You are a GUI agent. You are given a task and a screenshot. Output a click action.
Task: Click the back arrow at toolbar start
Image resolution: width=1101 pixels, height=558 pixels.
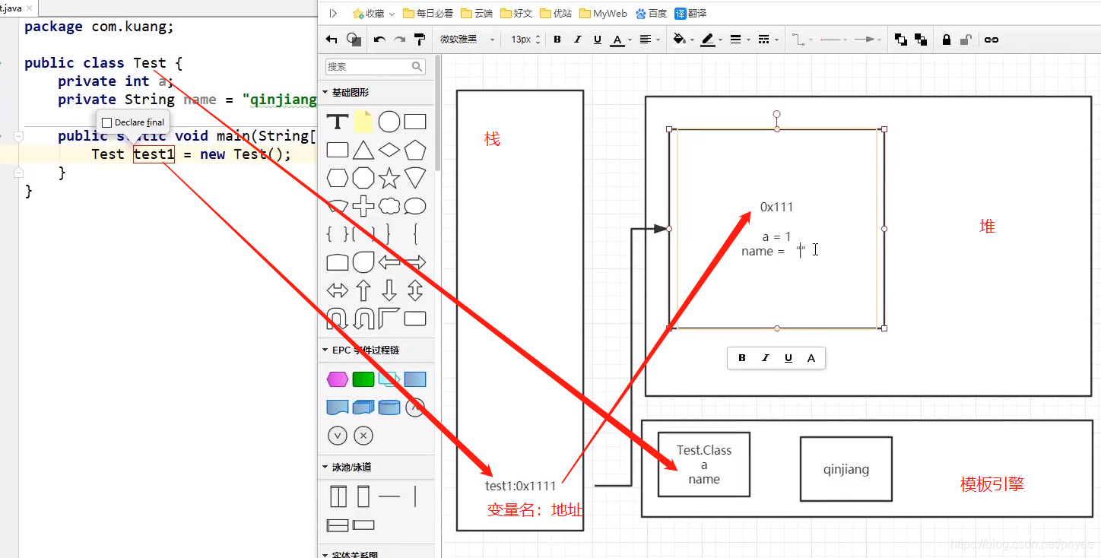(x=332, y=40)
